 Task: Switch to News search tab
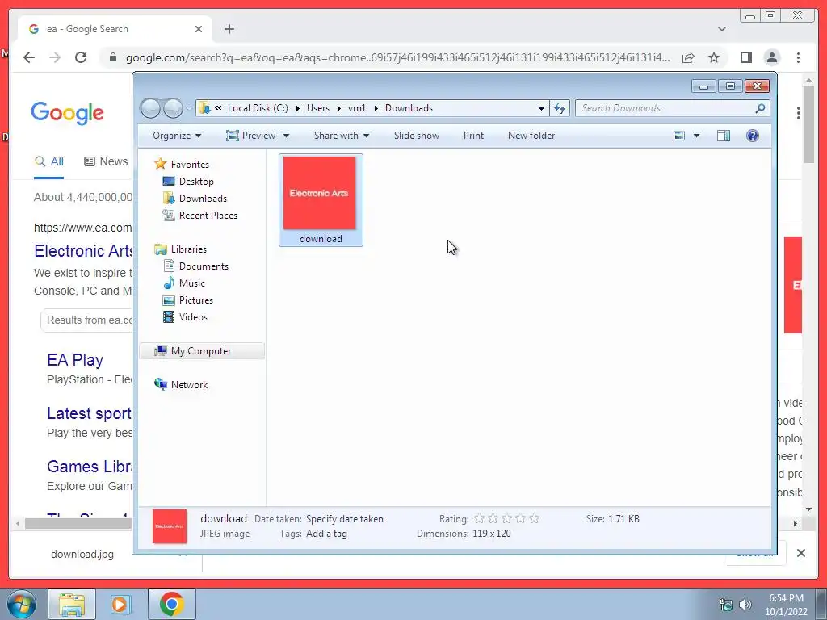tap(106, 161)
